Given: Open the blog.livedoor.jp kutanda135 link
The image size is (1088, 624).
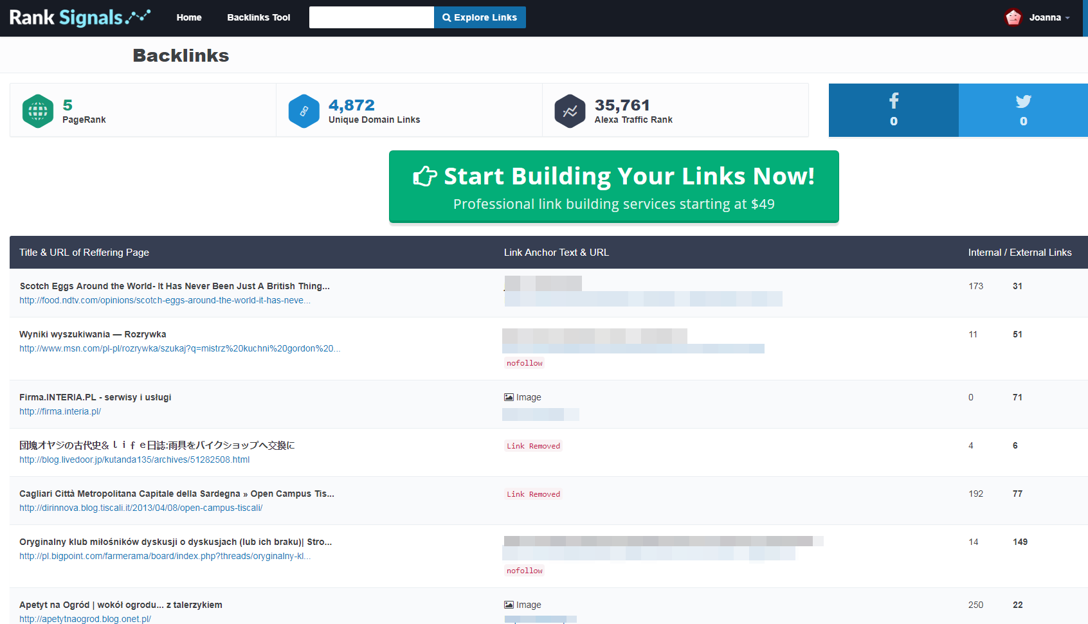Looking at the screenshot, I should pyautogui.click(x=134, y=459).
